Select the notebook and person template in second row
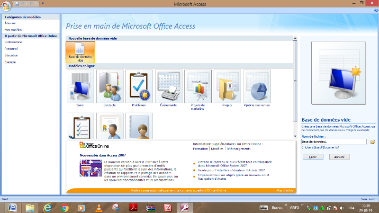The width and height of the screenshot is (379, 213). tap(139, 126)
